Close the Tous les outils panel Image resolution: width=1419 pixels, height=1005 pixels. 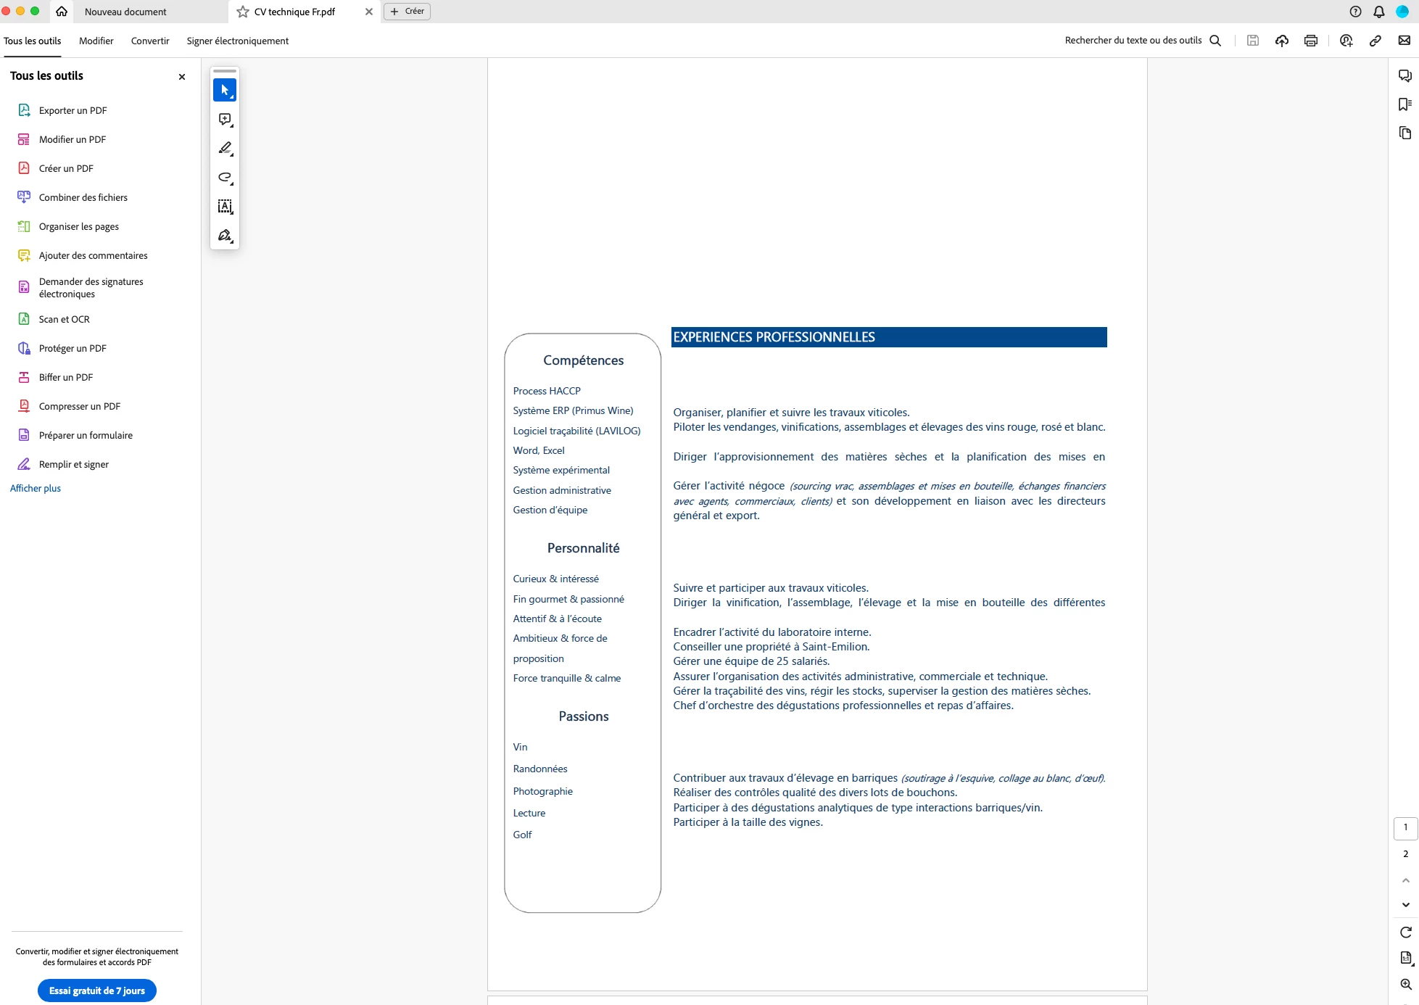click(182, 77)
